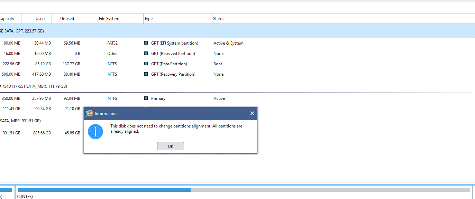The image size is (475, 199).
Task: Click the '45.85 GB' unused cell
Action: [x=73, y=133]
